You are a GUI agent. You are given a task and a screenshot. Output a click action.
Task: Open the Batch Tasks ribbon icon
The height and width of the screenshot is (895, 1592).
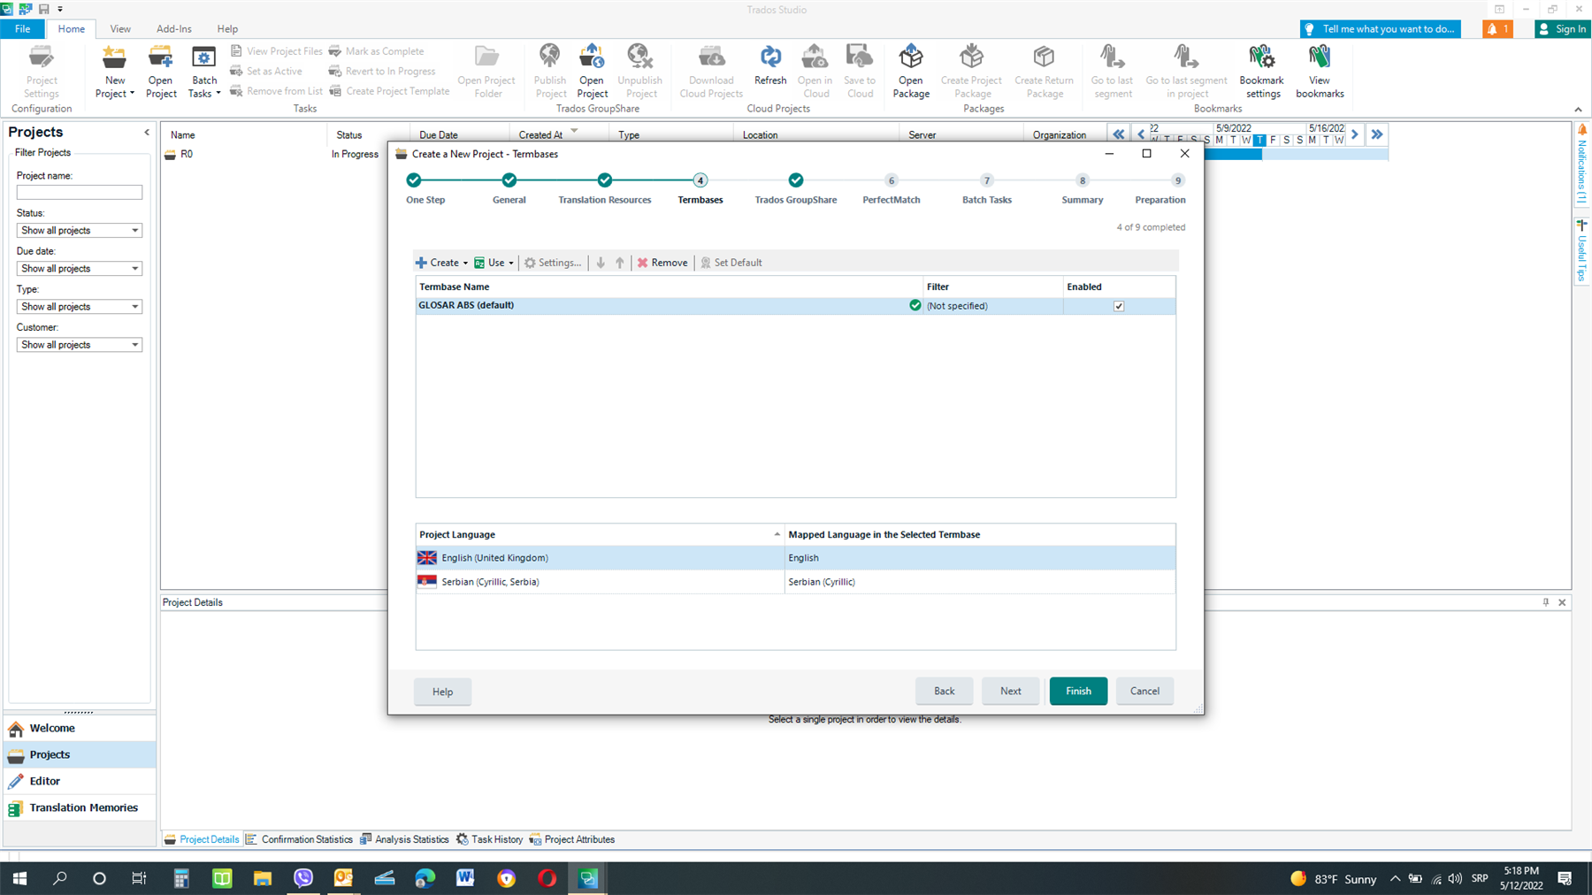point(204,71)
